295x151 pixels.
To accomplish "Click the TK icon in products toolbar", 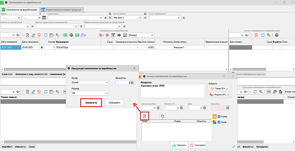I will (268, 92).
